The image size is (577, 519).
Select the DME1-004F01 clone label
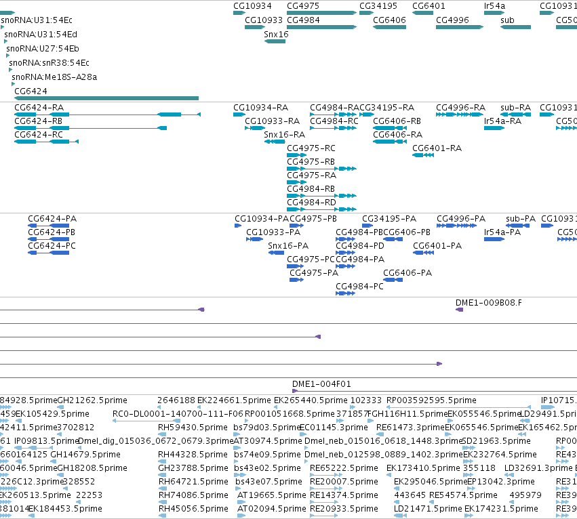point(321,384)
